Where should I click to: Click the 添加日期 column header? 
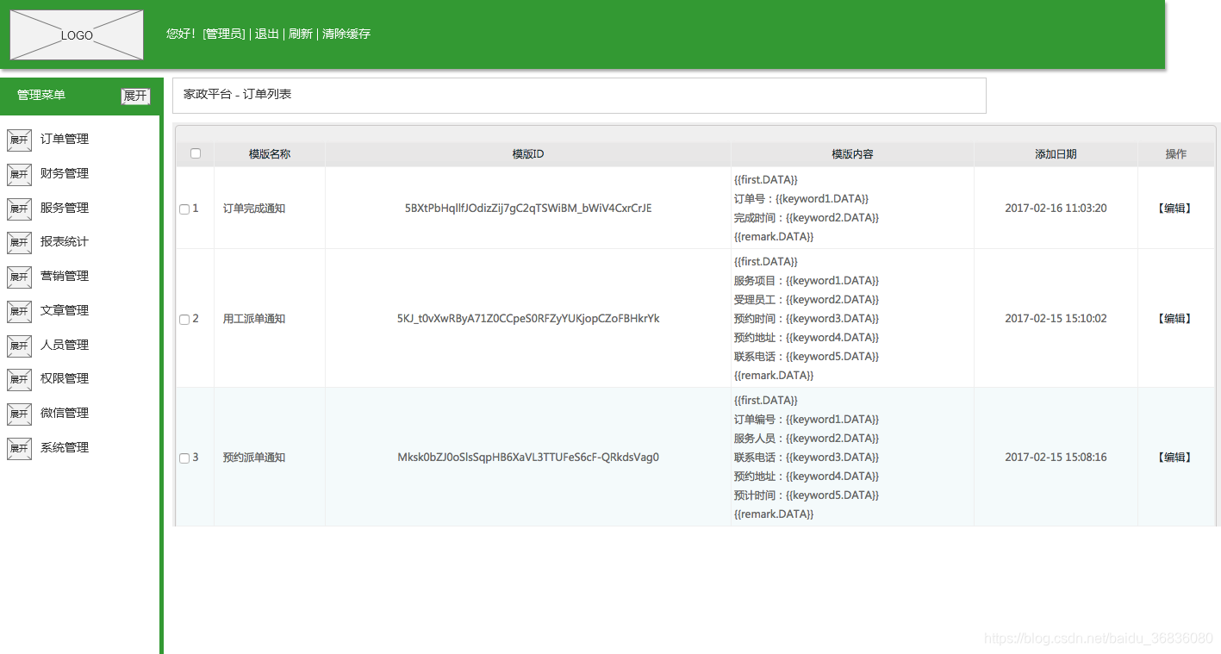[1056, 154]
